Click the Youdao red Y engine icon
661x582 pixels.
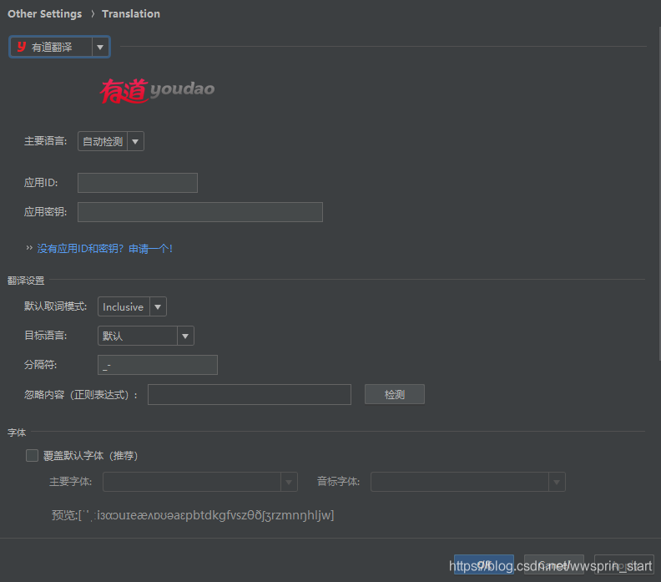pyautogui.click(x=22, y=47)
